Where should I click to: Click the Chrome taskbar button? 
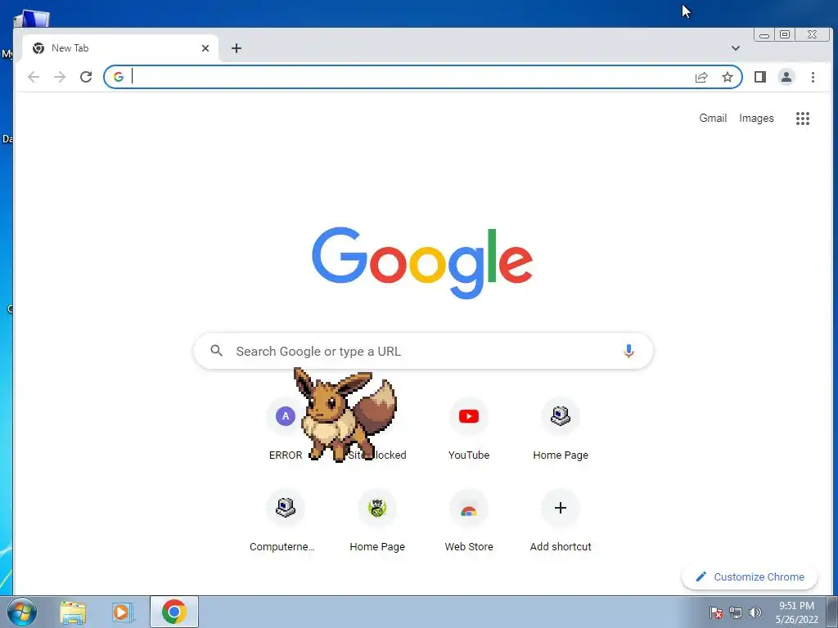(174, 612)
